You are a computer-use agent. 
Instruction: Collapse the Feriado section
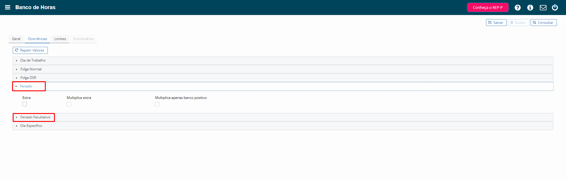(283, 86)
